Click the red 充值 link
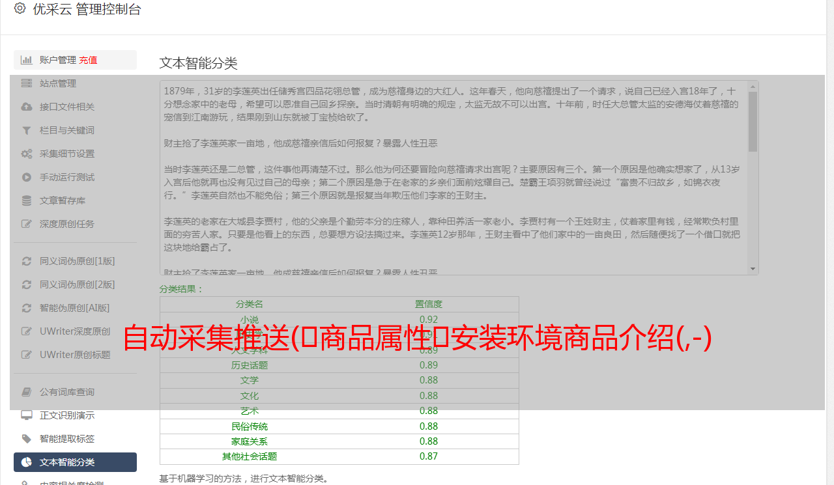The width and height of the screenshot is (834, 485). 88,60
